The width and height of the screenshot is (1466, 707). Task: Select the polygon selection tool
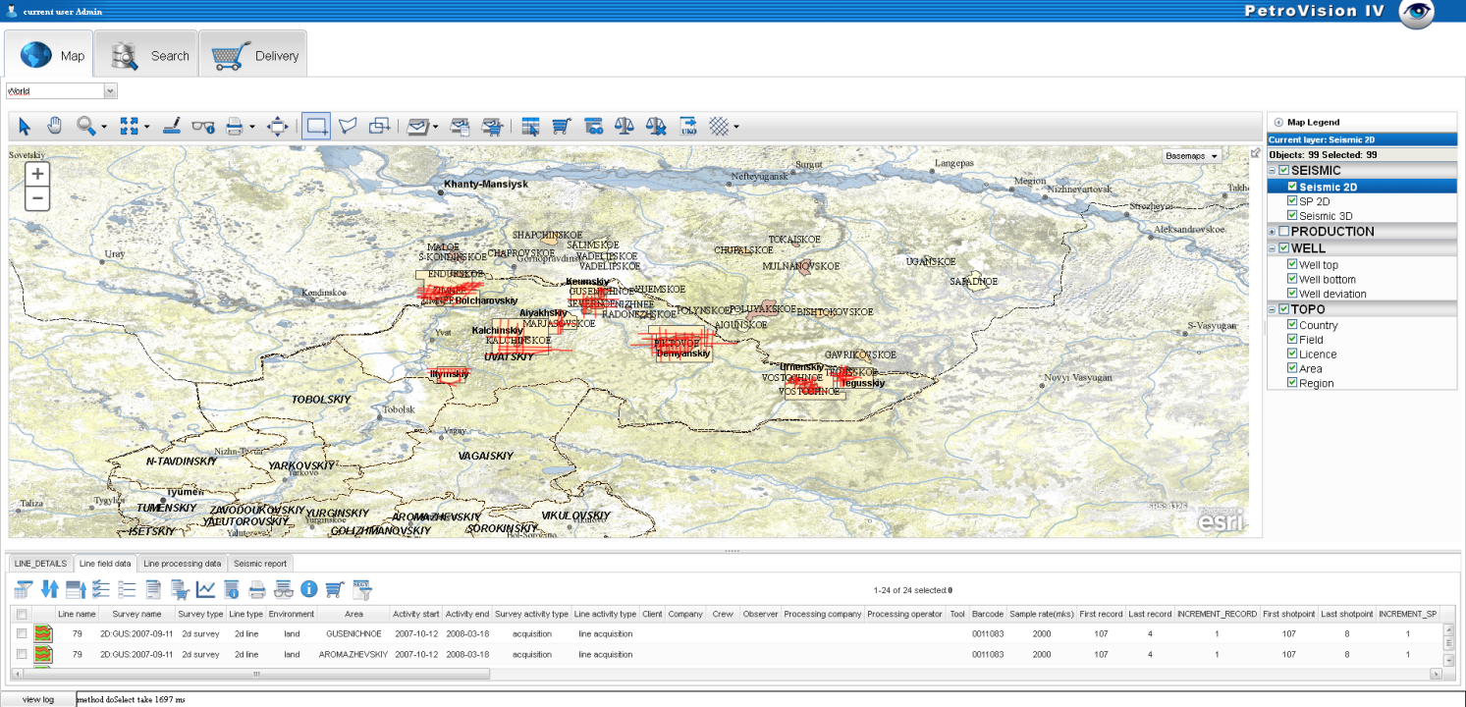pyautogui.click(x=348, y=126)
